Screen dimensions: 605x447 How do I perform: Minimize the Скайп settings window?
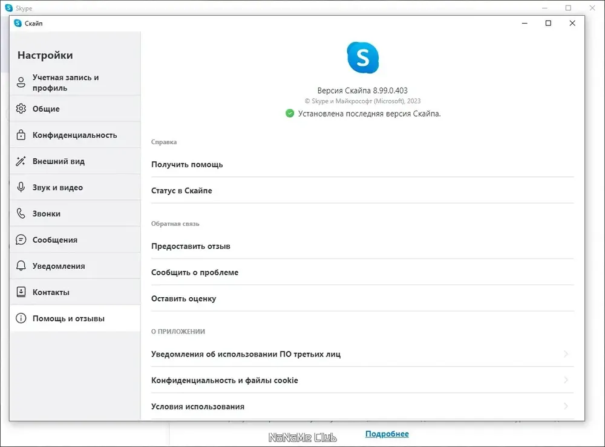pyautogui.click(x=525, y=23)
